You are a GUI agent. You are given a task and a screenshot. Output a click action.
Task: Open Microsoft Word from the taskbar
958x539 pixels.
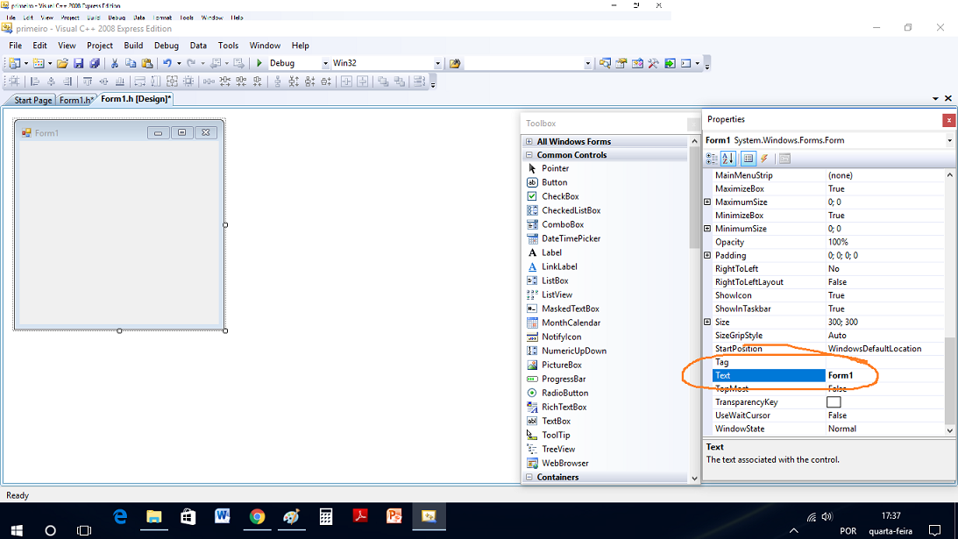pos(221,516)
